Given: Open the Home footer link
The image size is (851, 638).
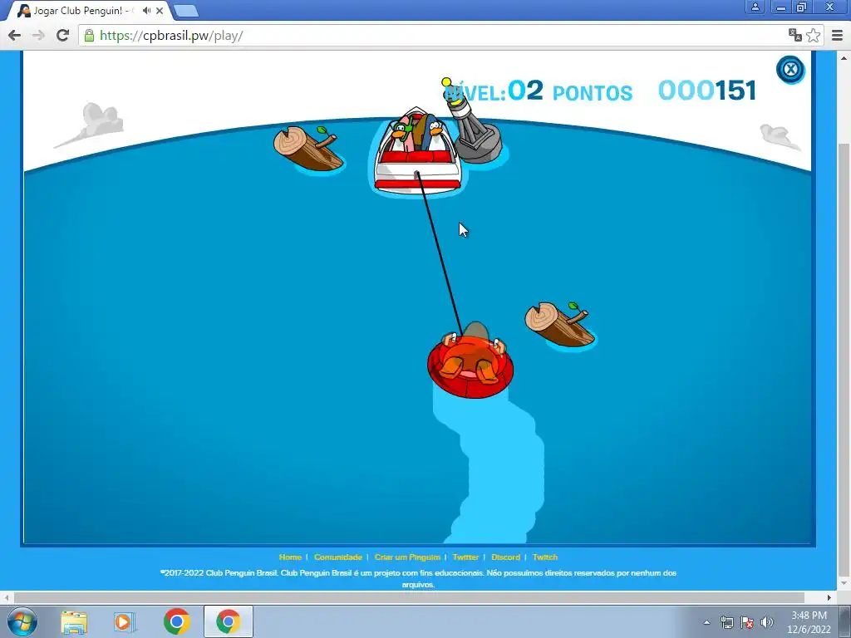Looking at the screenshot, I should (290, 557).
